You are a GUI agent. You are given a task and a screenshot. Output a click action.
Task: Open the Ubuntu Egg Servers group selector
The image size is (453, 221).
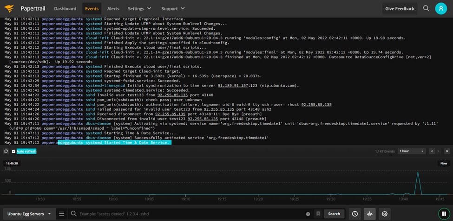[29, 214]
